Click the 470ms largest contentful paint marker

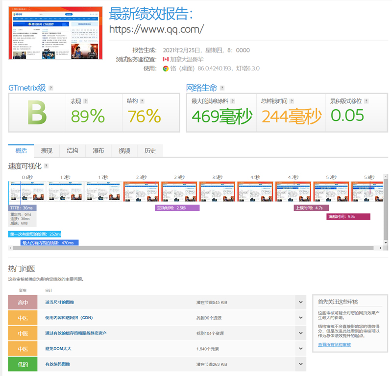(49, 243)
